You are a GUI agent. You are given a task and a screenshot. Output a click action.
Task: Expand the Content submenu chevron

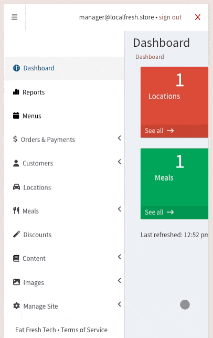[120, 257]
